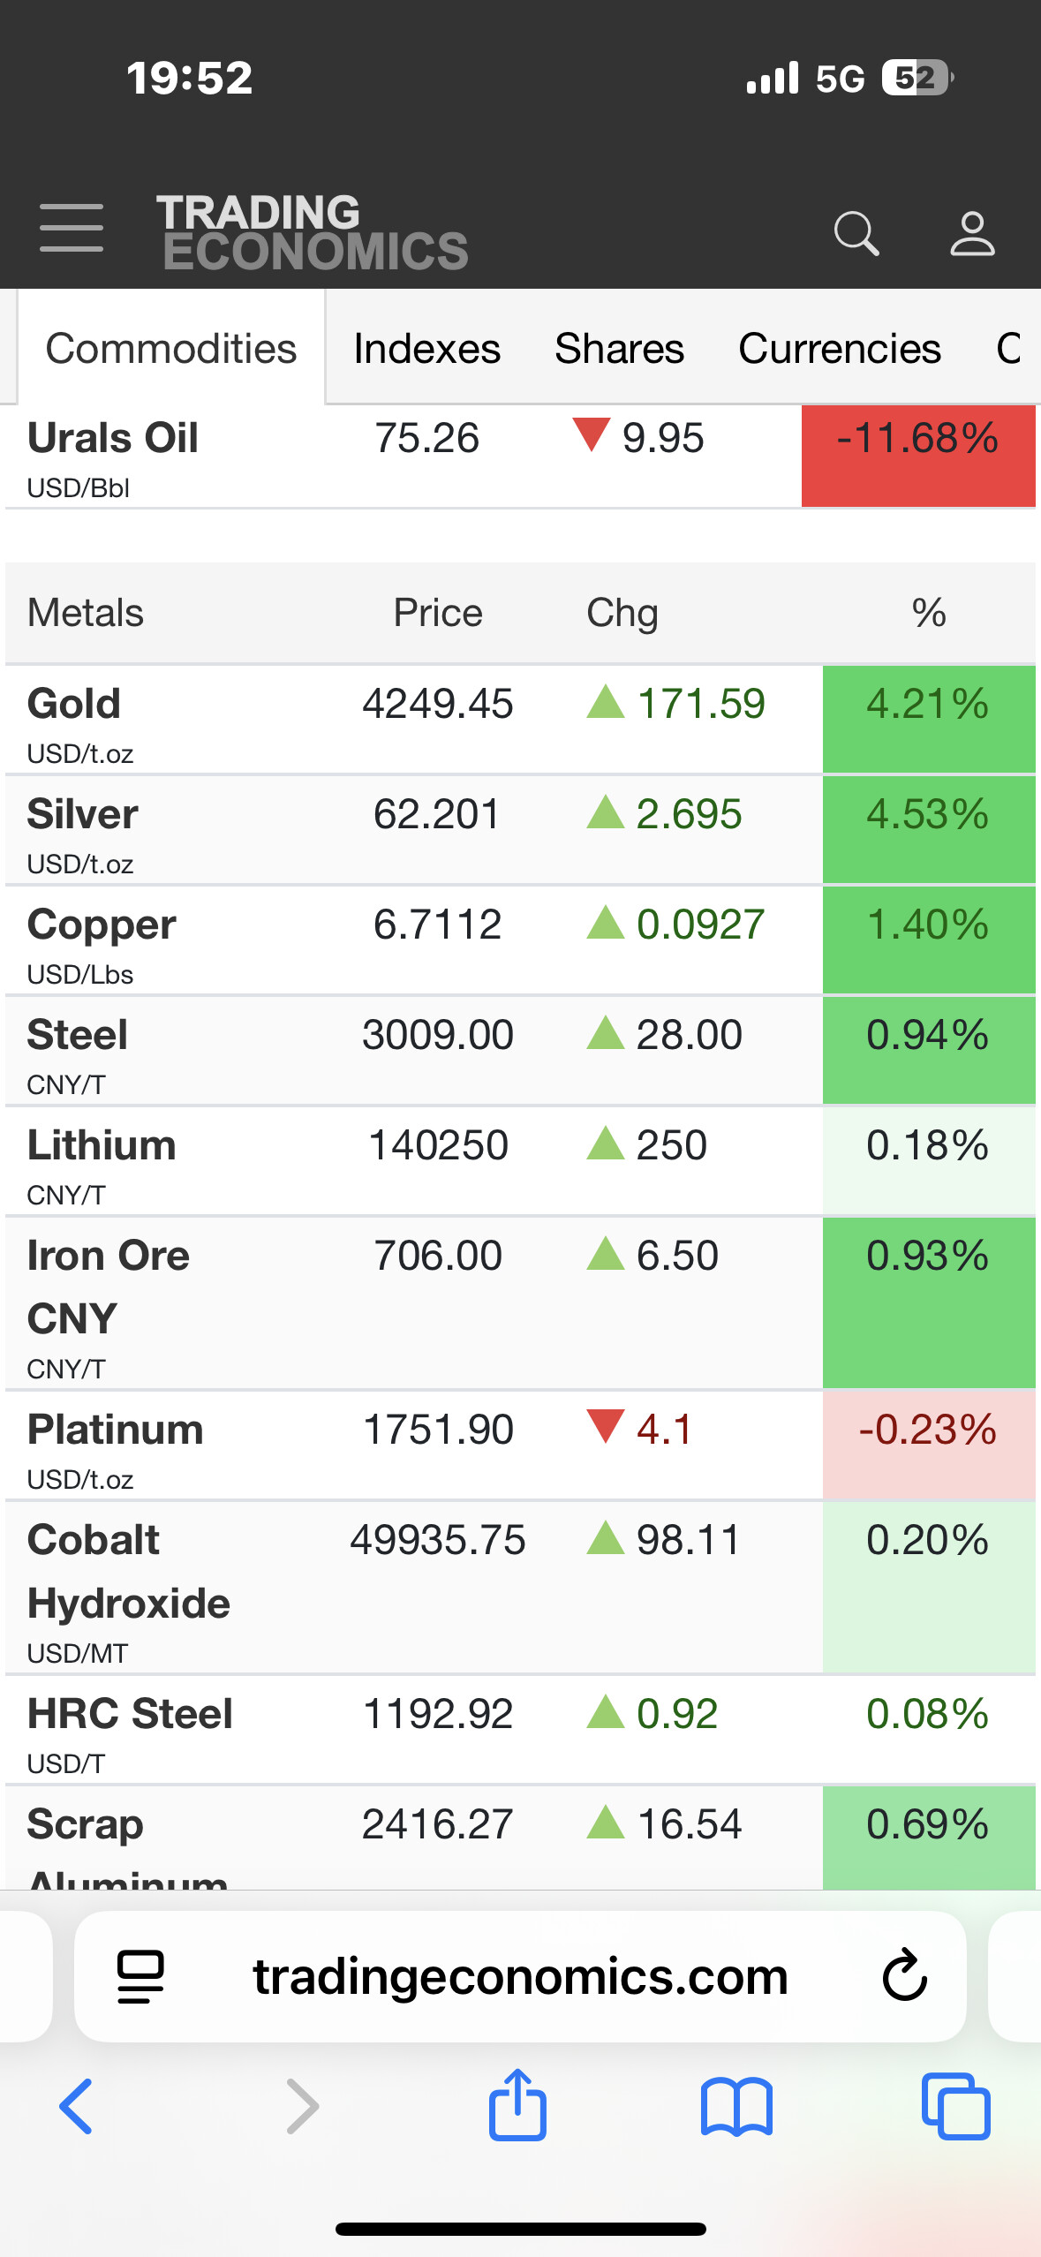Open the Urals Oil link
Image resolution: width=1041 pixels, height=2257 pixels.
click(113, 438)
